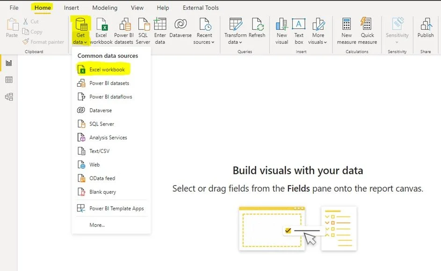Click the Publish share icon
The height and width of the screenshot is (271, 441).
(426, 28)
